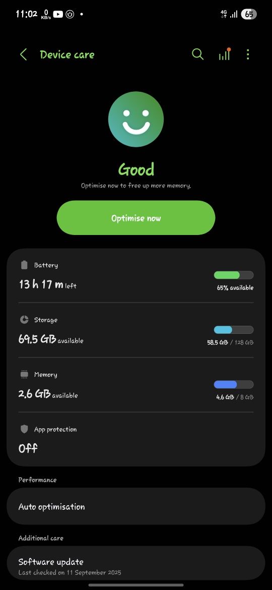Tap the Storage pie chart icon

[x=24, y=320]
